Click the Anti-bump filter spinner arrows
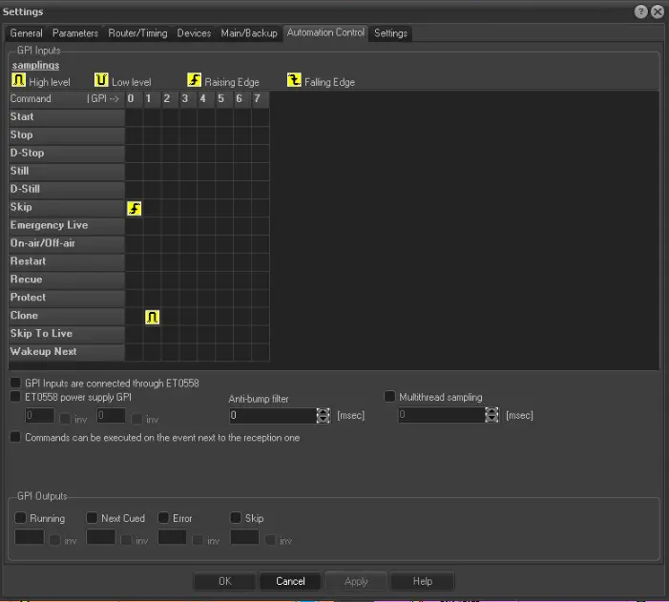This screenshot has height=602, width=669. (323, 415)
